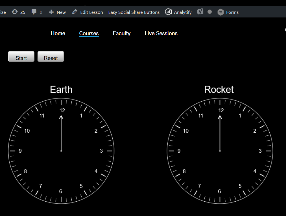
Task: Click the small circle at right screen edge
Action: click(285, 29)
